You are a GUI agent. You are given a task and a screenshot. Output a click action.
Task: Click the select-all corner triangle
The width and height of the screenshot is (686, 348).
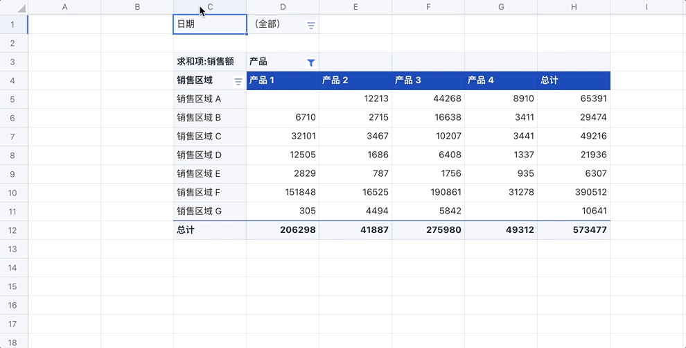[21, 9]
